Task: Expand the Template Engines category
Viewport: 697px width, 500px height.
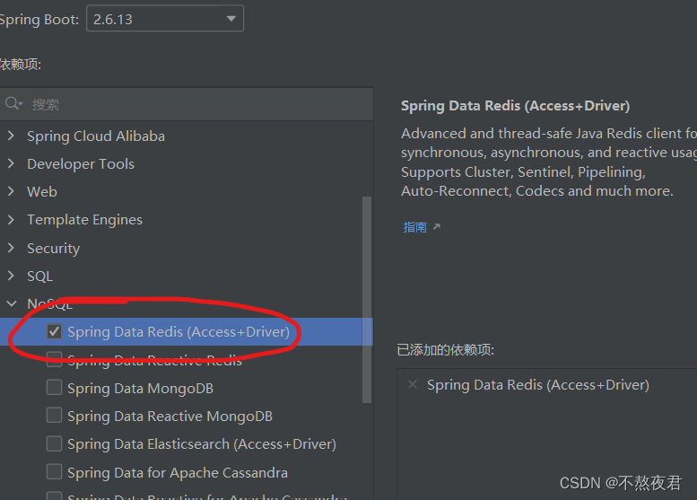Action: 11,220
